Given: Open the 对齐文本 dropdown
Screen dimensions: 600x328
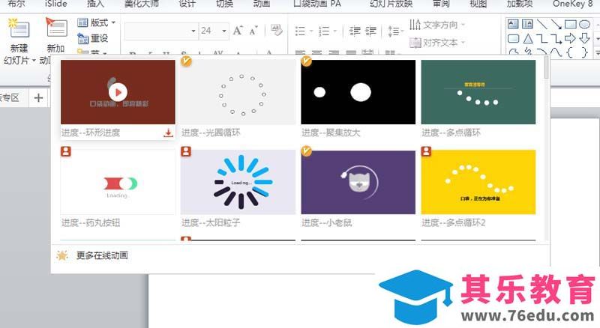Looking at the screenshot, I should [437, 43].
